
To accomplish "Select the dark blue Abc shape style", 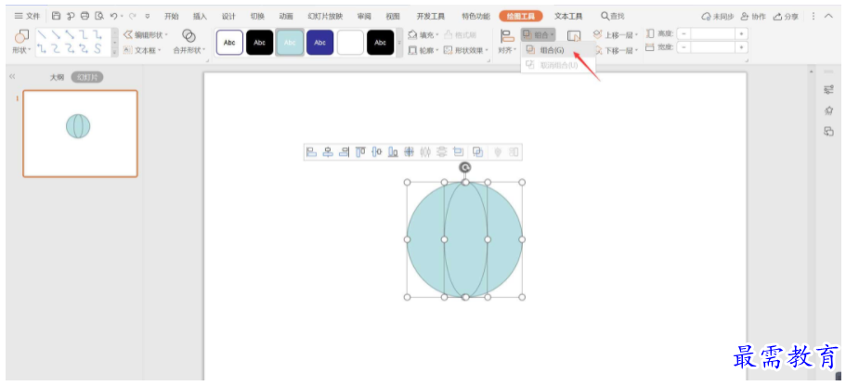I will (320, 43).
